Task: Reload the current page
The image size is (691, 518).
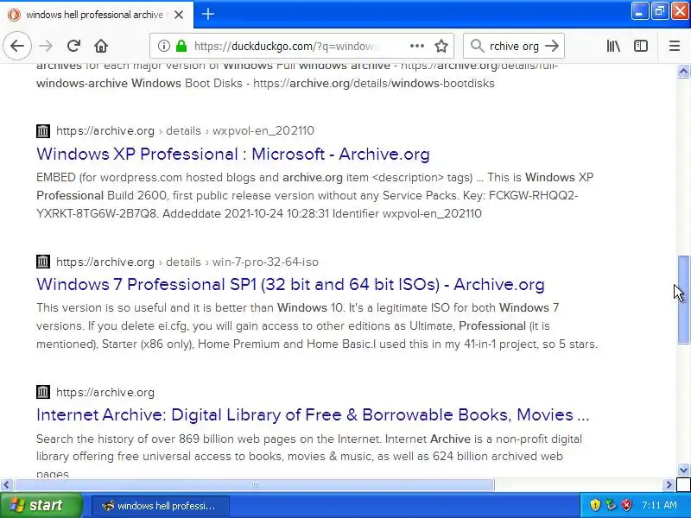Action: pos(73,46)
